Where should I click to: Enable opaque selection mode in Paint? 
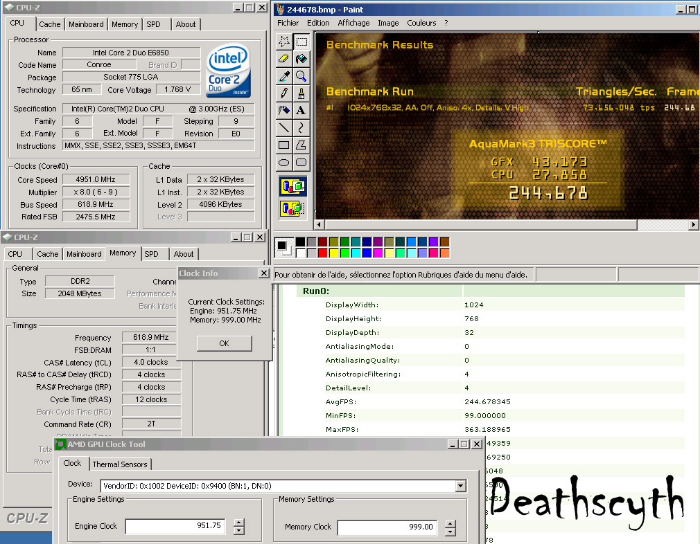(293, 186)
